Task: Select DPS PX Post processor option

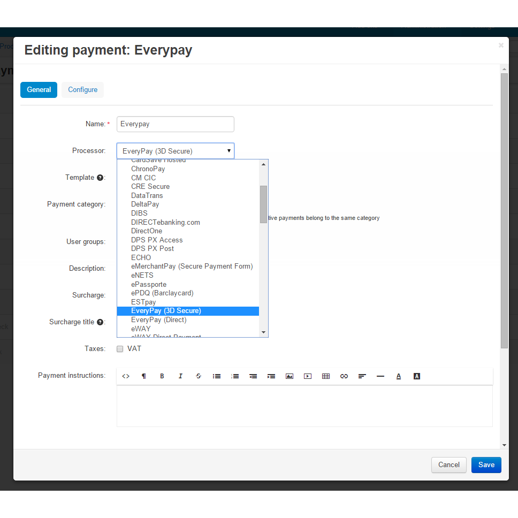Action: pos(188,248)
